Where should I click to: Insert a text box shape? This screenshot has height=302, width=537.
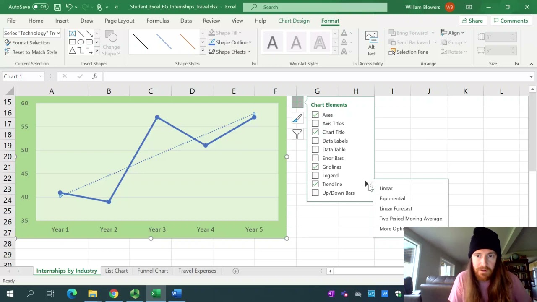pos(72,34)
